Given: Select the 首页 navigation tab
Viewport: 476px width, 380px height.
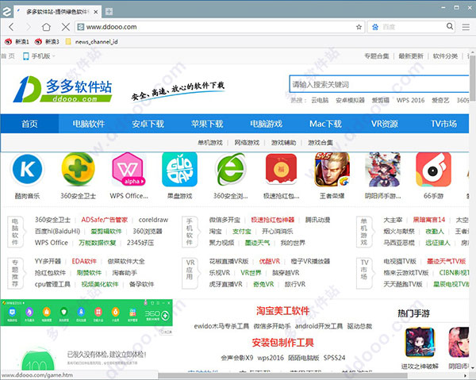Looking at the screenshot, I should coord(29,124).
